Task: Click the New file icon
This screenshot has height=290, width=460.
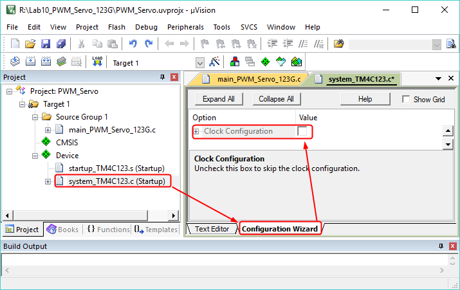Action: click(15, 44)
